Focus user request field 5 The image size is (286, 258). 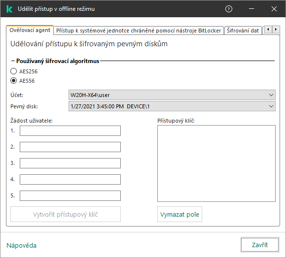[70, 196]
